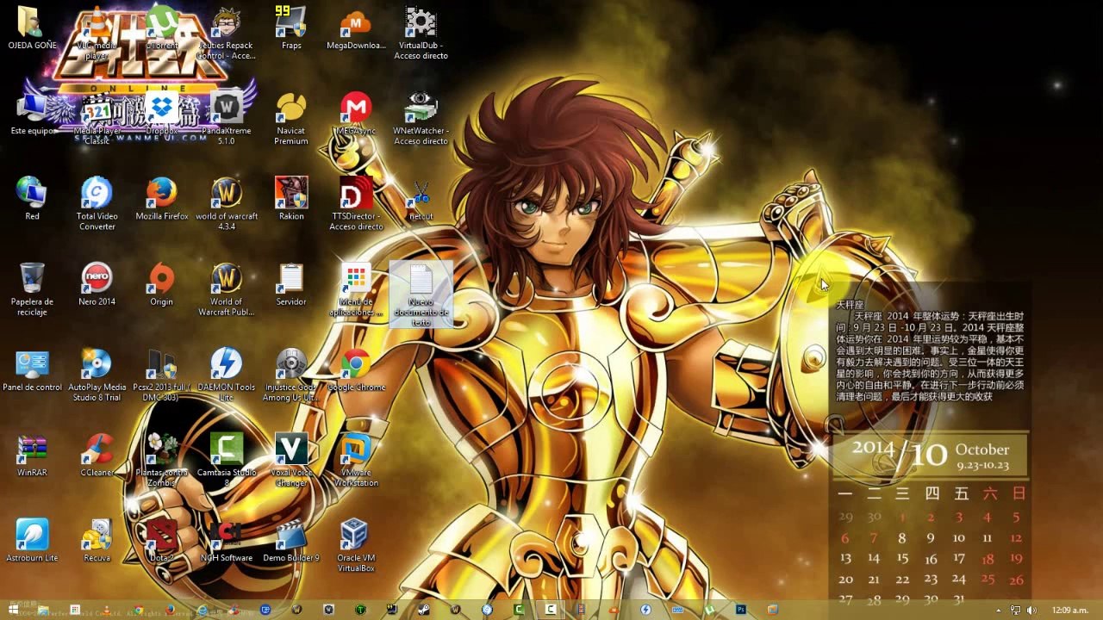Select the Papelera de reciclaje icon

(x=32, y=290)
